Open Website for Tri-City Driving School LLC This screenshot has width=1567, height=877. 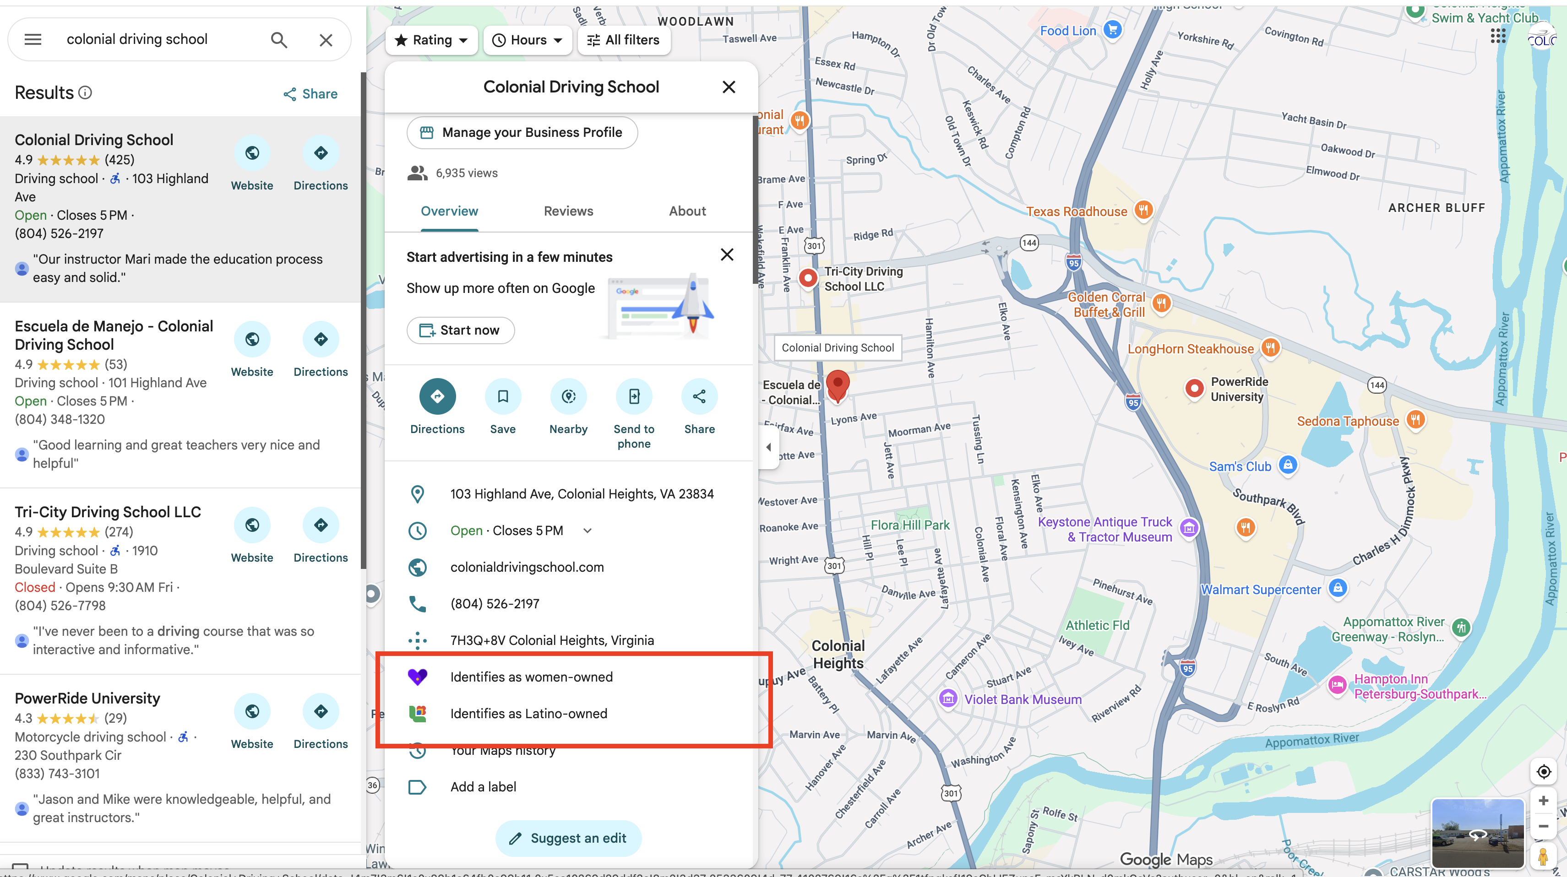point(252,535)
